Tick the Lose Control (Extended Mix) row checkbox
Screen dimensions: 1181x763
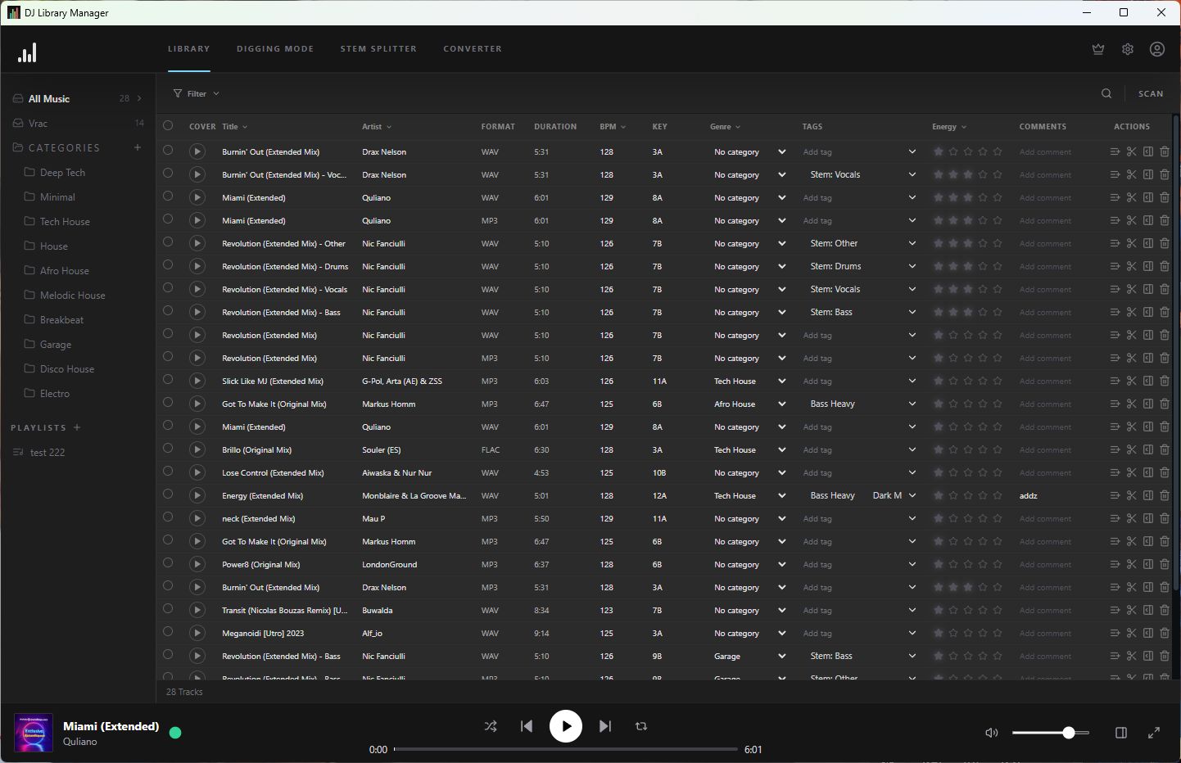point(168,472)
